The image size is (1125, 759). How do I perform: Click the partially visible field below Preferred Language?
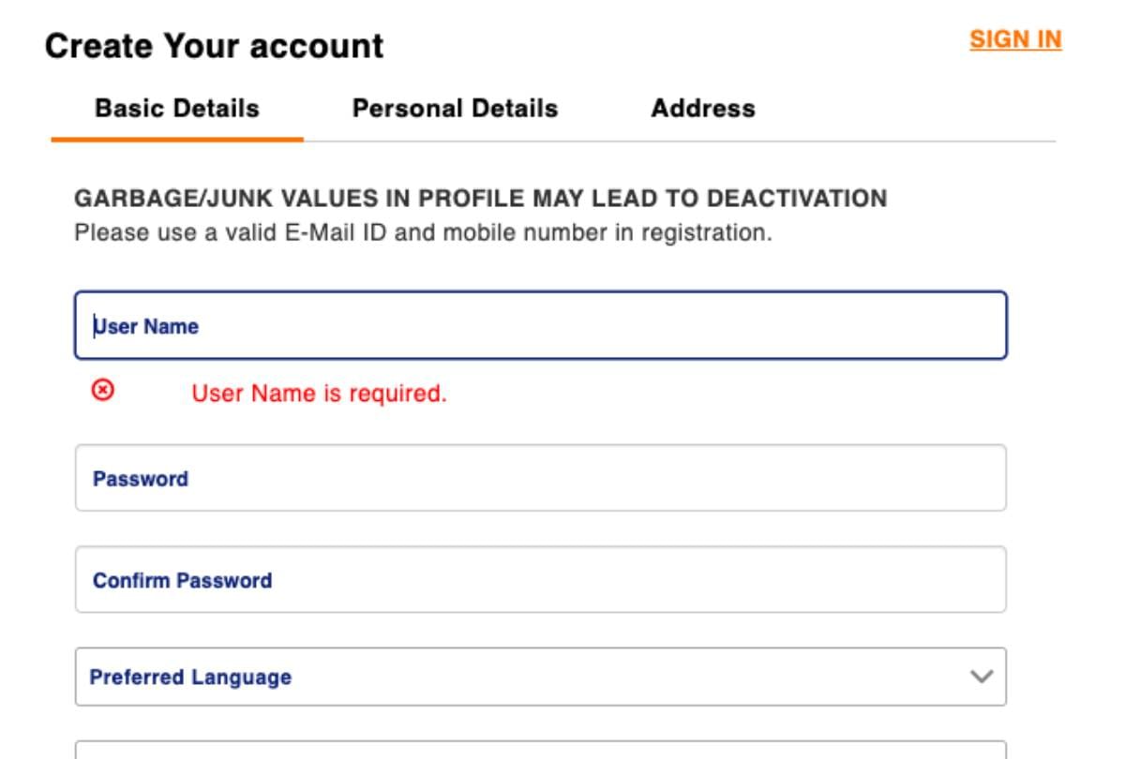pyautogui.click(x=540, y=750)
